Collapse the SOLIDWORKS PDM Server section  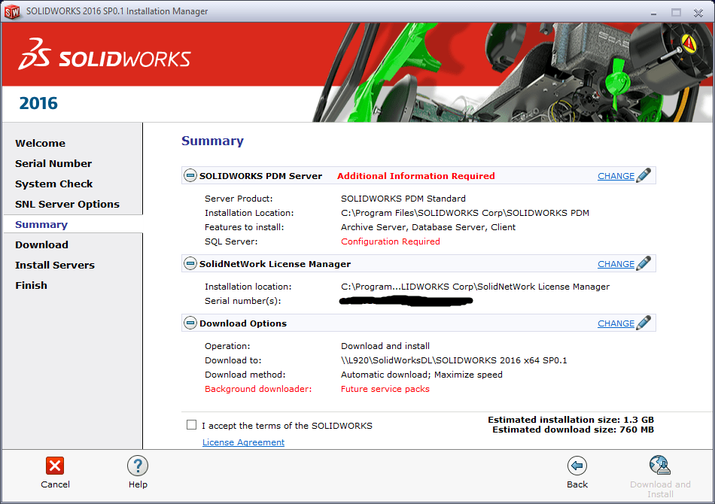coord(190,176)
